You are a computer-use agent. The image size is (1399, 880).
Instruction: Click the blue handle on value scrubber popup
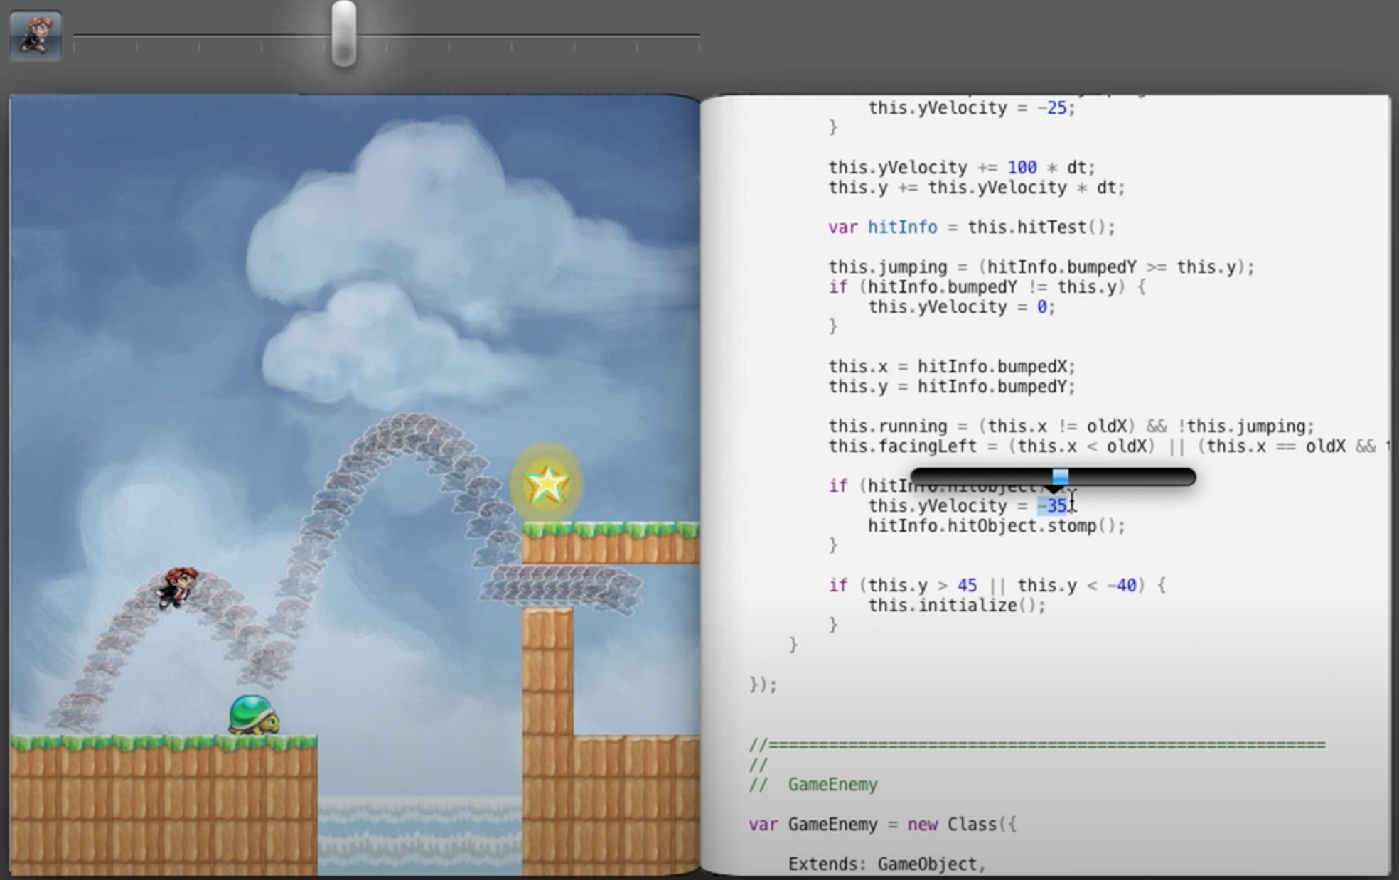(1060, 476)
